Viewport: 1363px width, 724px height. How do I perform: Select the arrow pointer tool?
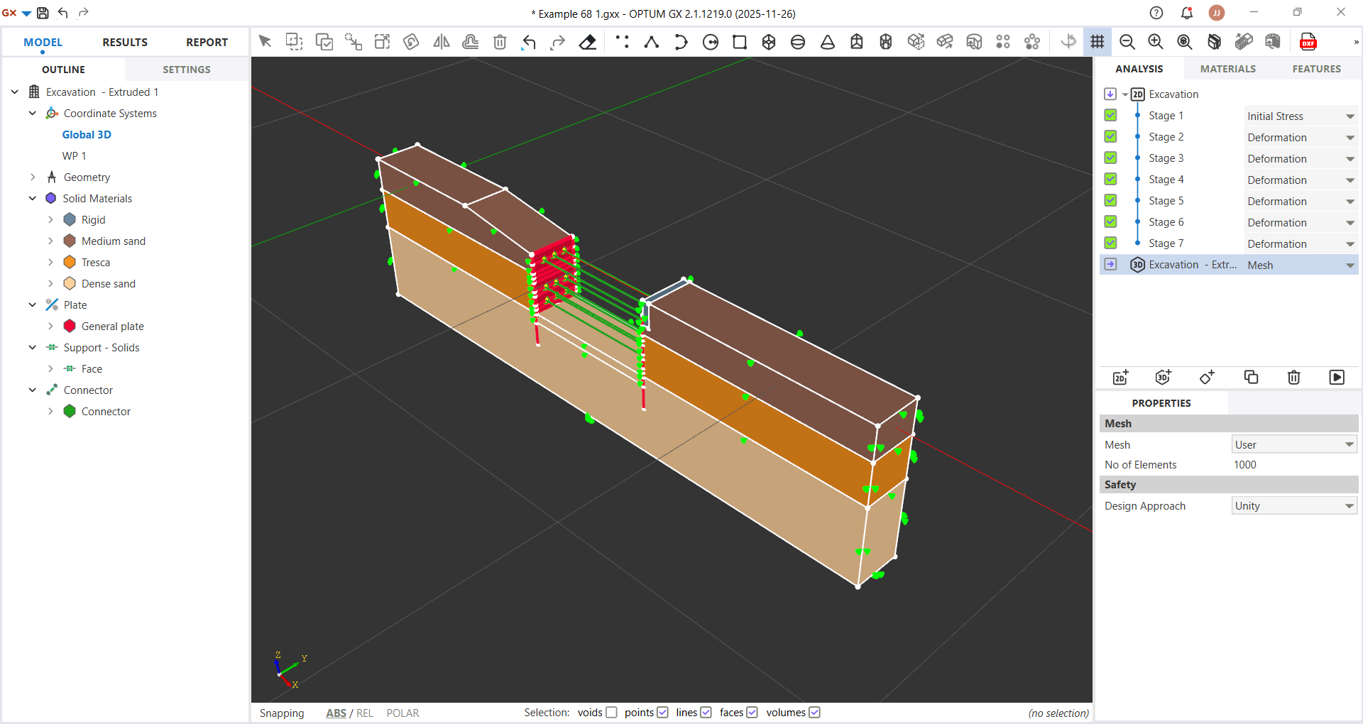(x=265, y=42)
